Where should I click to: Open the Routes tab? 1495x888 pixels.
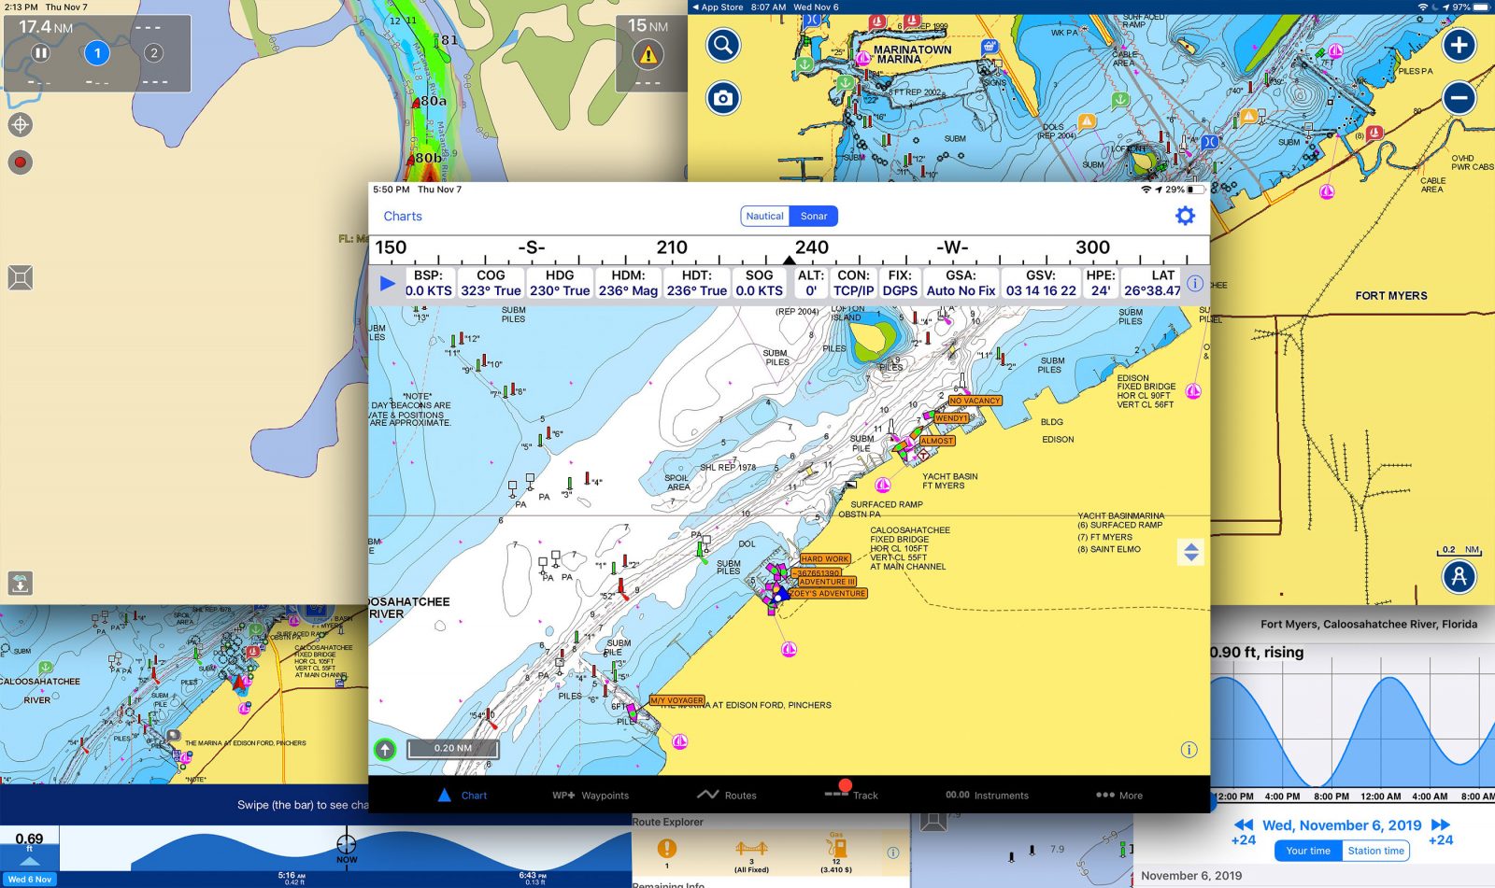pyautogui.click(x=727, y=796)
